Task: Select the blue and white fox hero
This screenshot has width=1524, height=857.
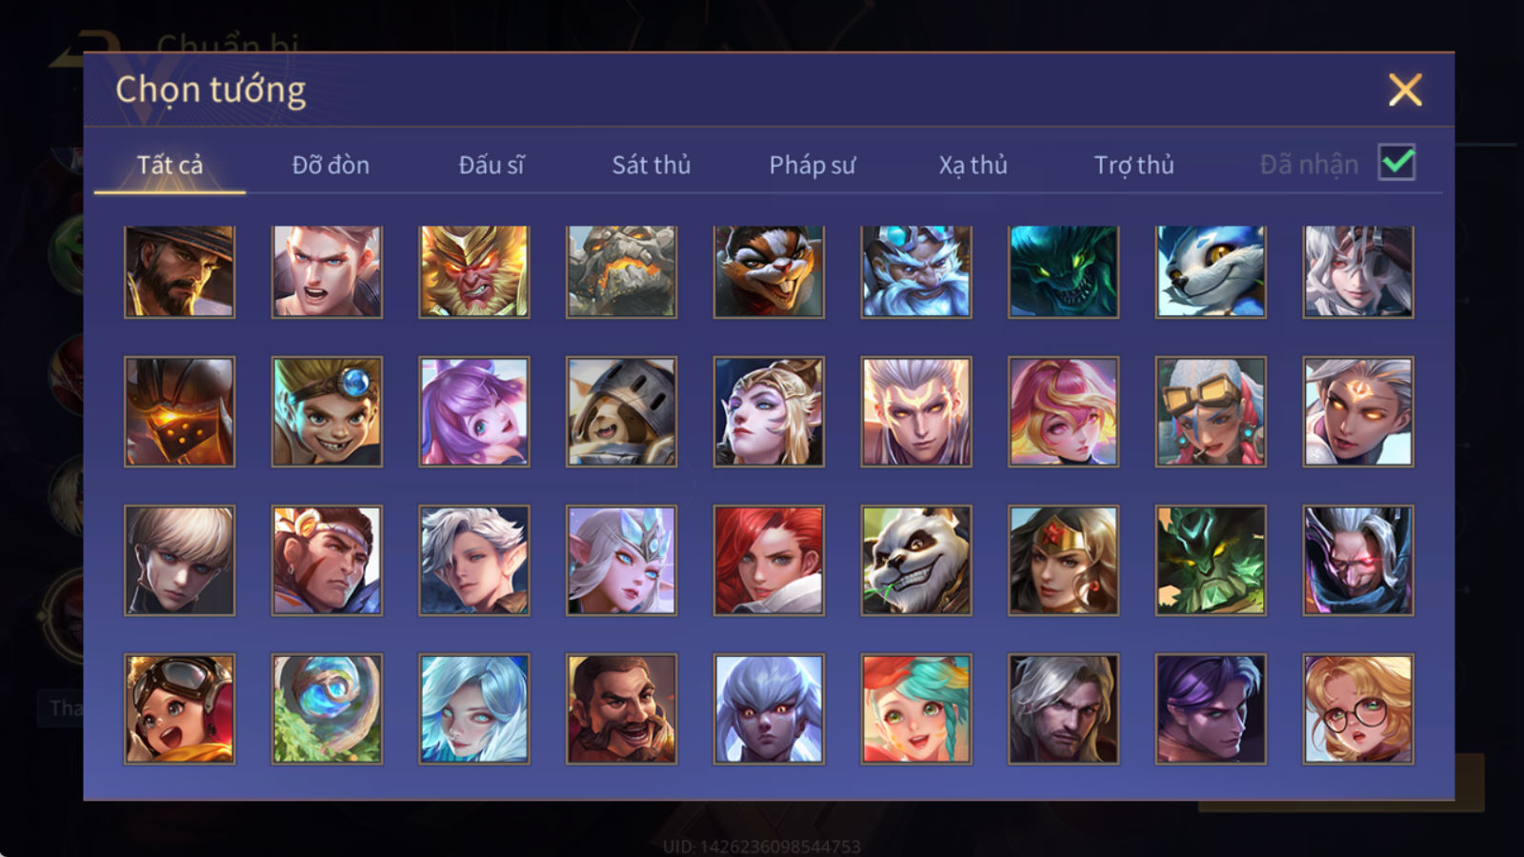Action: coord(1211,271)
